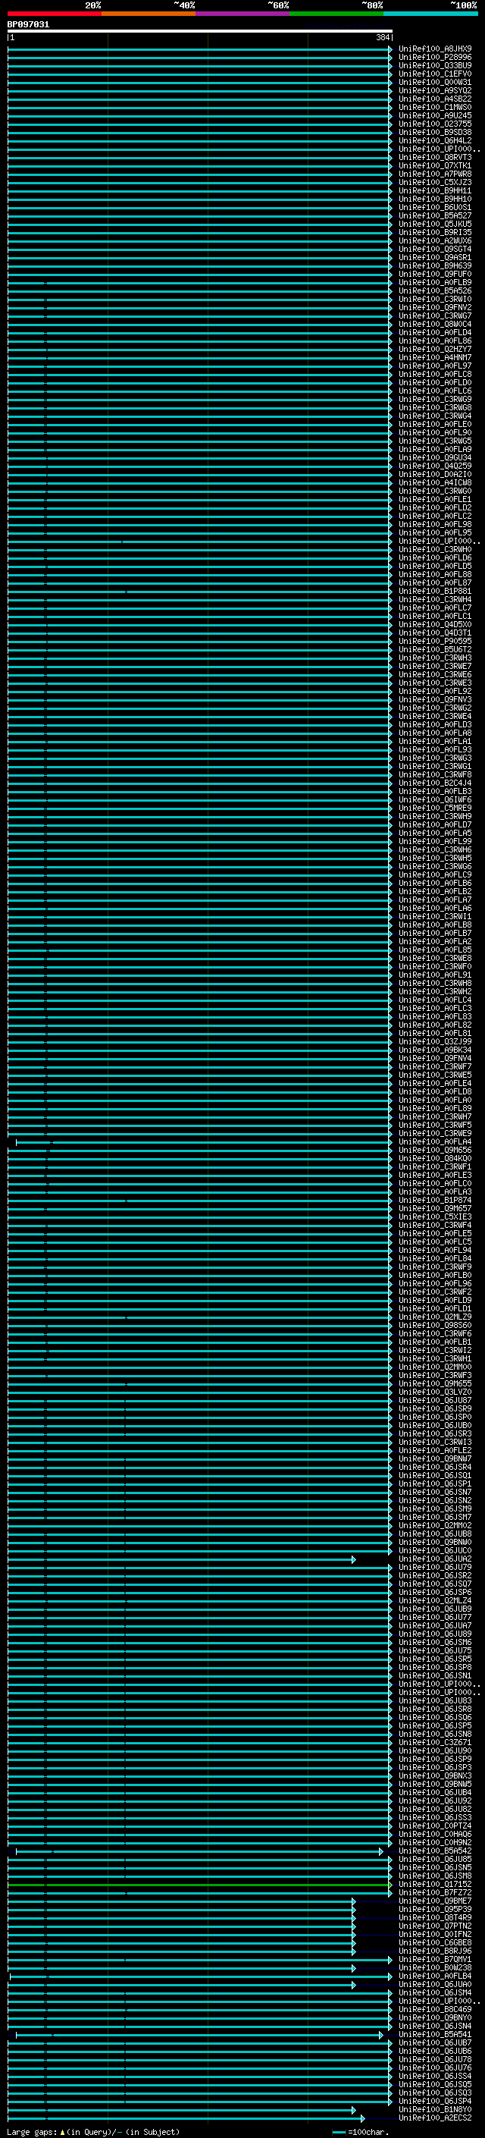Open UniRef100_Q7PTN2 hit
The width and height of the screenshot is (485, 2138).
pyautogui.click(x=435, y=1926)
